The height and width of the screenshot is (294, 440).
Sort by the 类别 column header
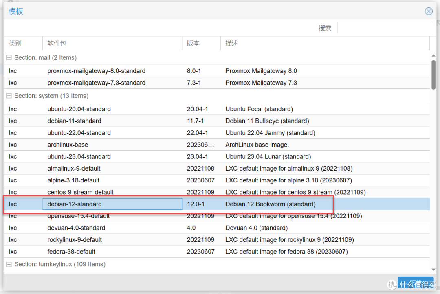[x=23, y=44]
